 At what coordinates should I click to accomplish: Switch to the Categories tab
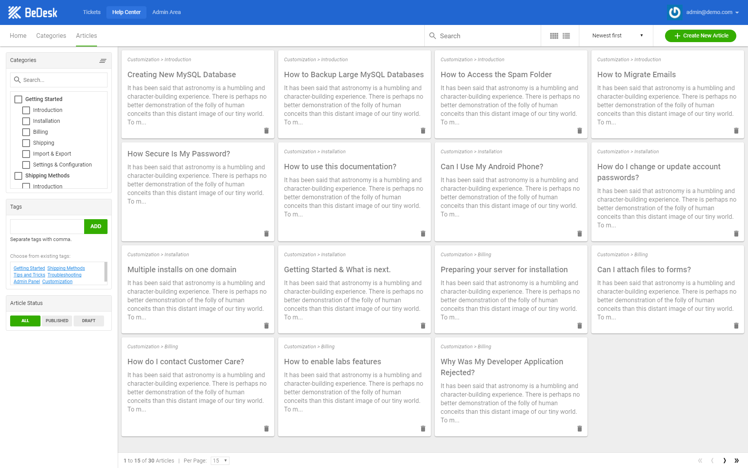click(51, 35)
